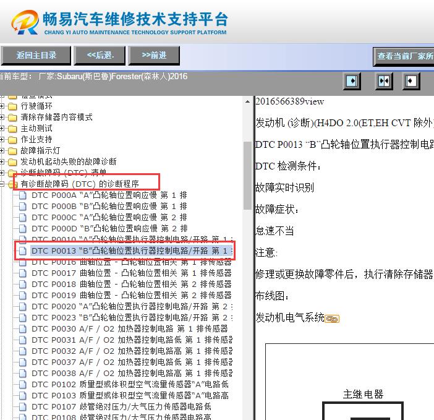The image size is (434, 420).
Task: Open DTC P000A camshaft position slow response
Action: pyautogui.click(x=109, y=195)
